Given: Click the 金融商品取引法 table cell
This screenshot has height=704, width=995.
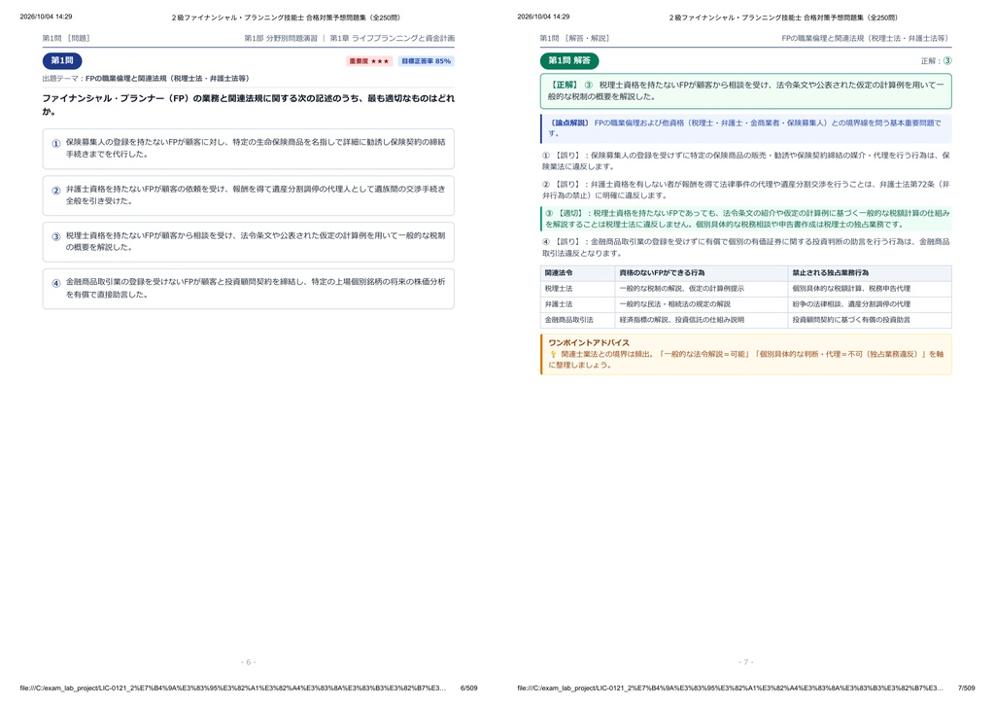Looking at the screenshot, I should [577, 321].
